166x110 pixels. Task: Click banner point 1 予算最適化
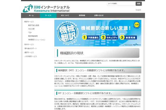tap(91, 37)
